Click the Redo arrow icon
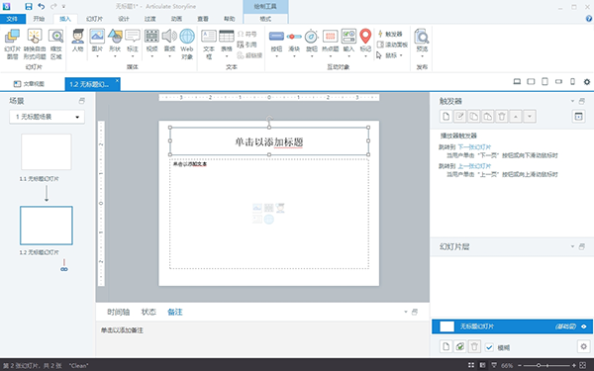The image size is (594, 371). [x=53, y=7]
